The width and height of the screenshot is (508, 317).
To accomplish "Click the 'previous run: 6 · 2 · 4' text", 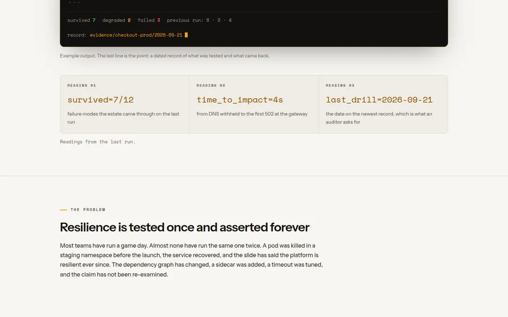I will 199,20.
